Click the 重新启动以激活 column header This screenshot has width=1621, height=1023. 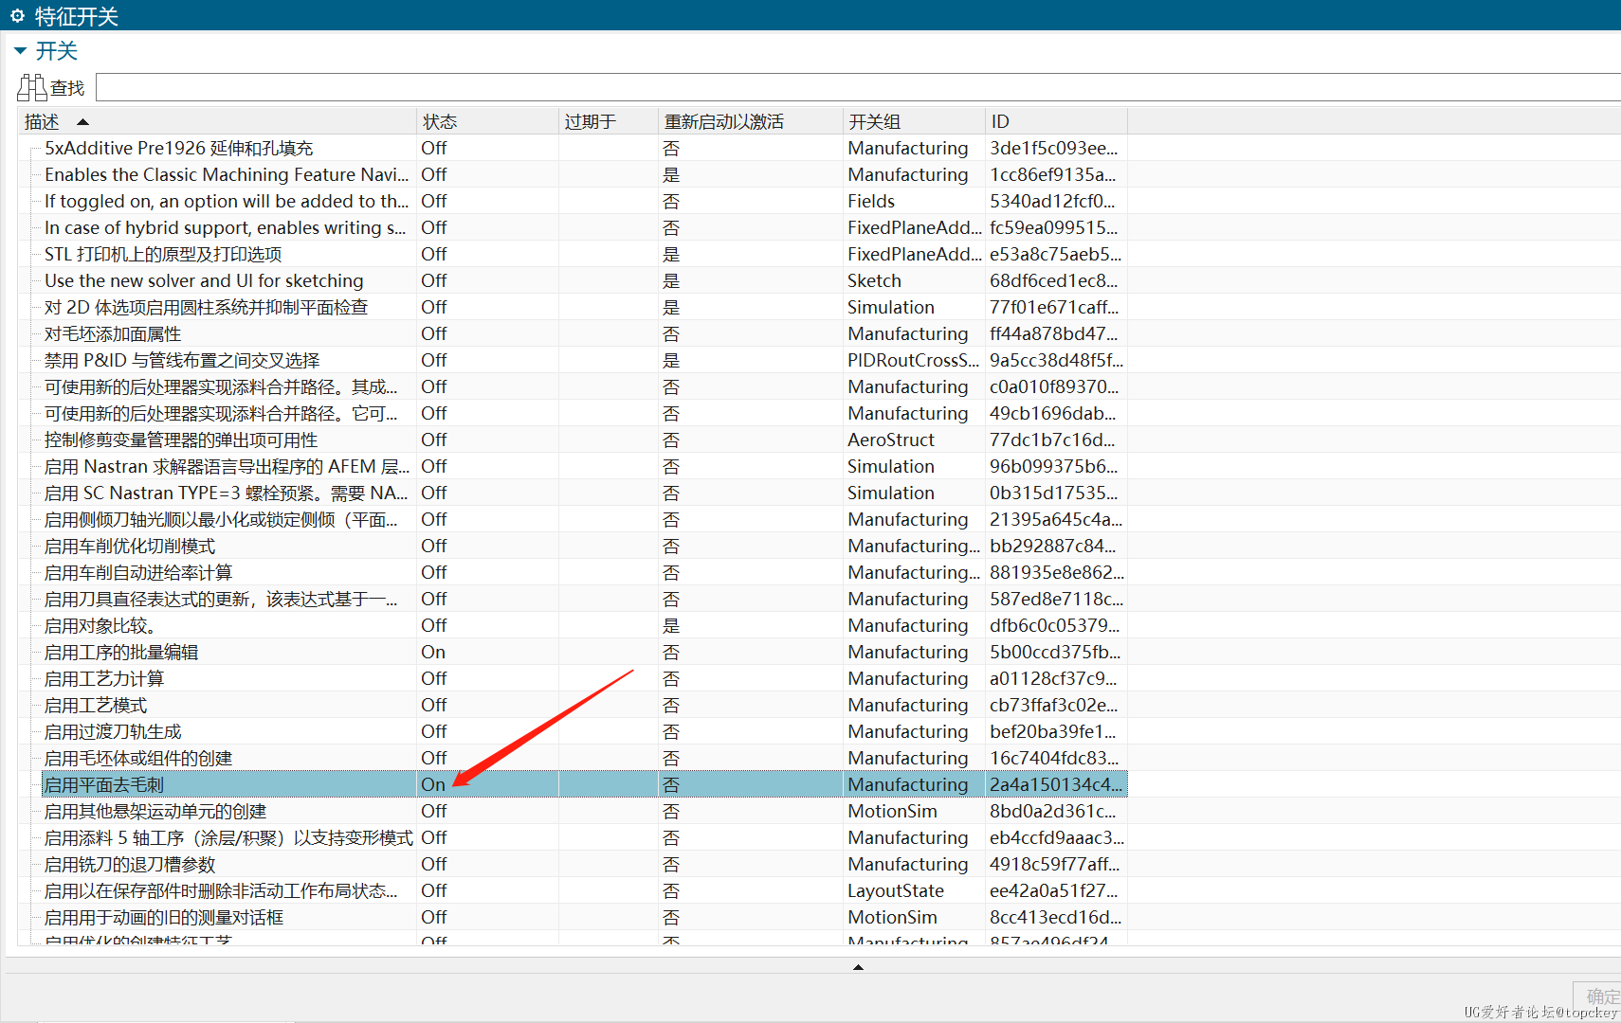751,121
